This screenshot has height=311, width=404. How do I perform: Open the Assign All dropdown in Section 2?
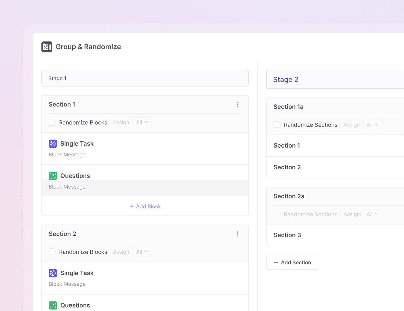(142, 252)
